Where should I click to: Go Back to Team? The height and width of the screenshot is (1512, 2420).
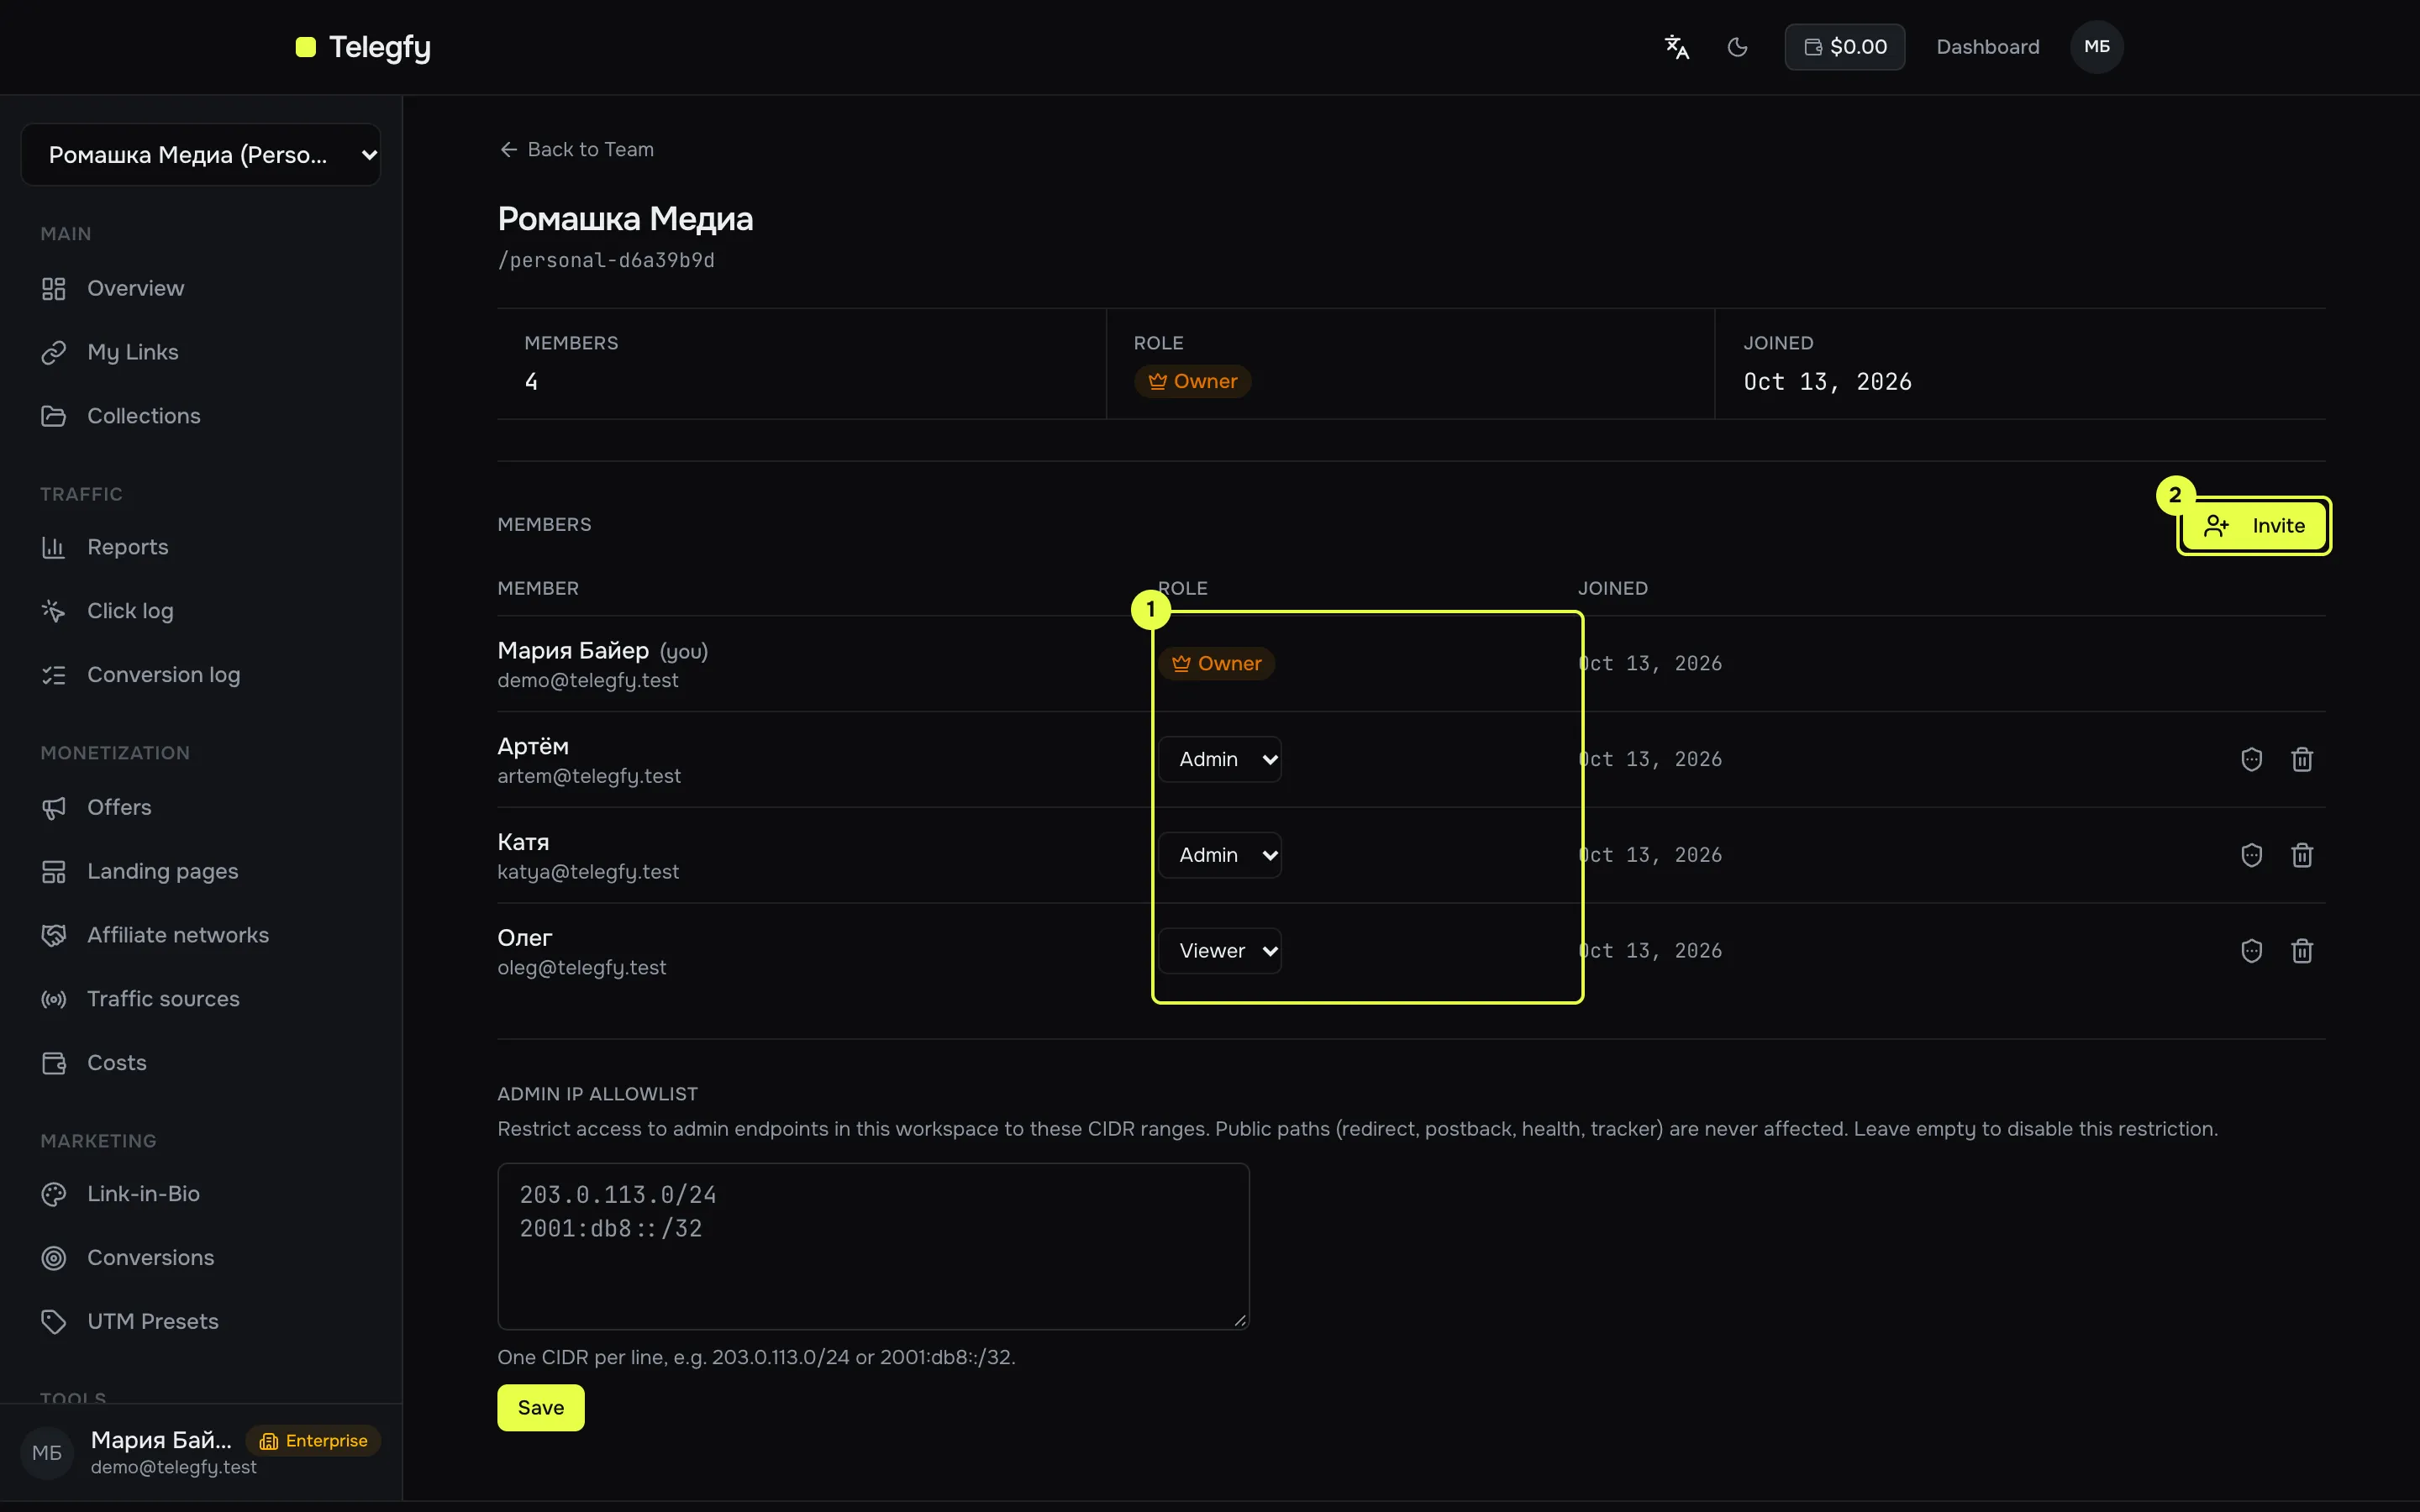(x=576, y=149)
